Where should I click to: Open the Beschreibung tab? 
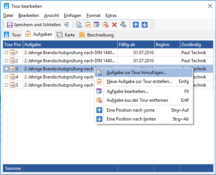point(96,35)
